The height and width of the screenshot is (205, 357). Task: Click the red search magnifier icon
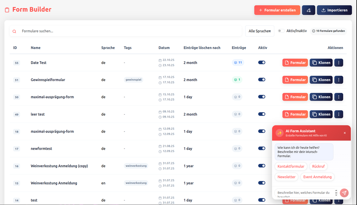coord(14,31)
